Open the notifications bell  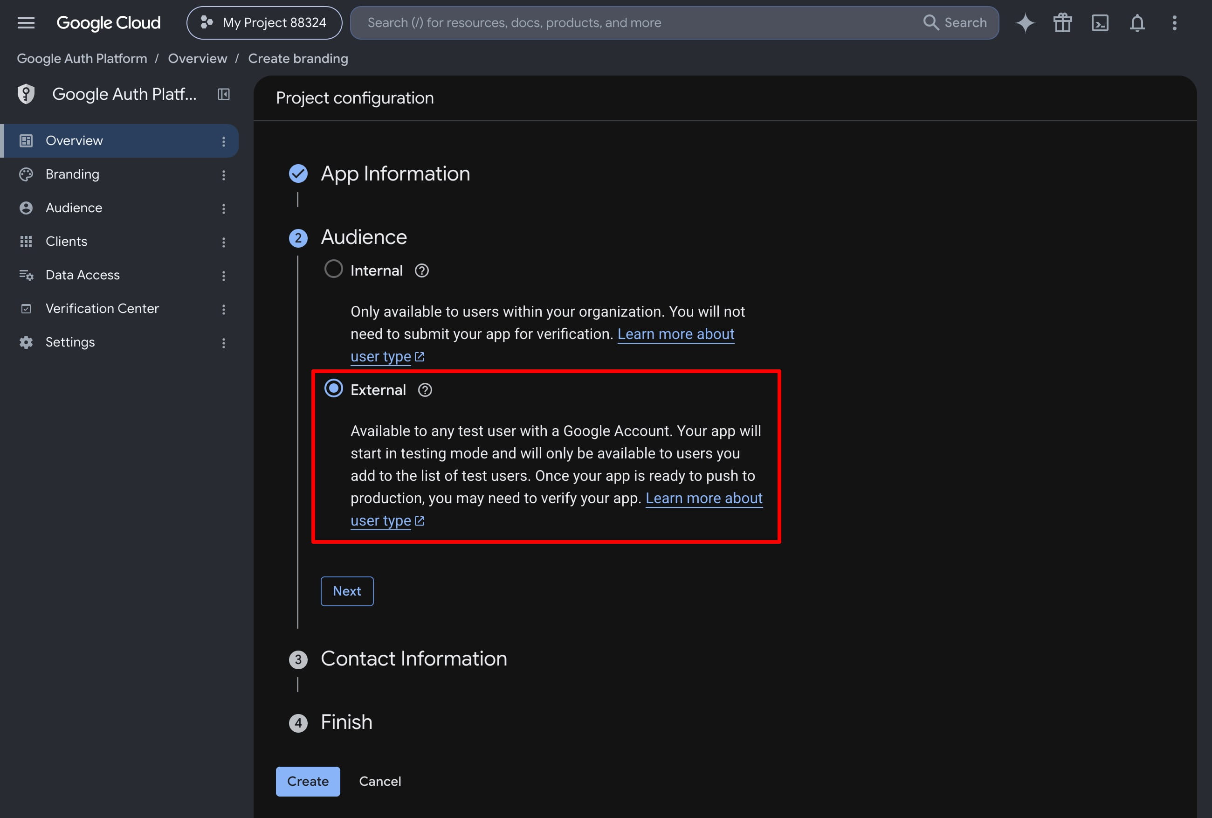pyautogui.click(x=1137, y=23)
